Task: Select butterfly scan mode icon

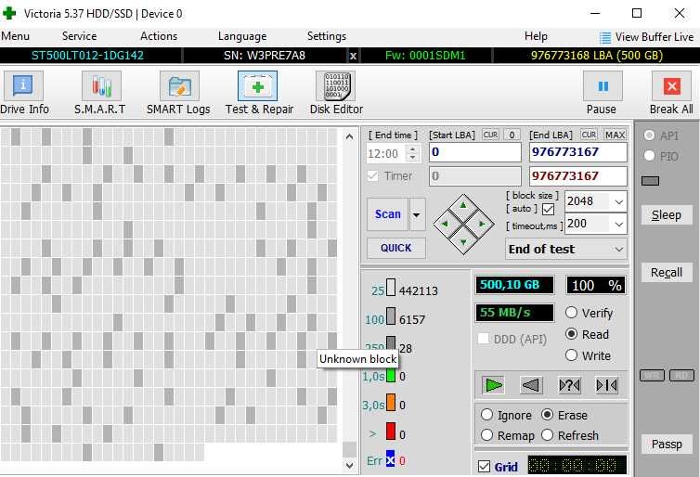Action: click(x=606, y=384)
